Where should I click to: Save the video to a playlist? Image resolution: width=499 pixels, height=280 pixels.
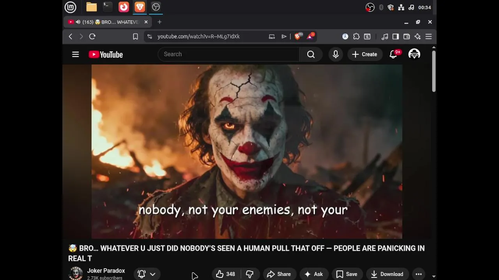347,274
